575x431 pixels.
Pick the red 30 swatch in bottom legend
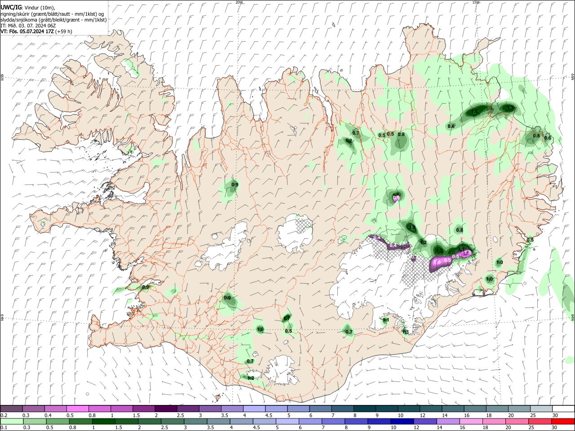point(563,422)
